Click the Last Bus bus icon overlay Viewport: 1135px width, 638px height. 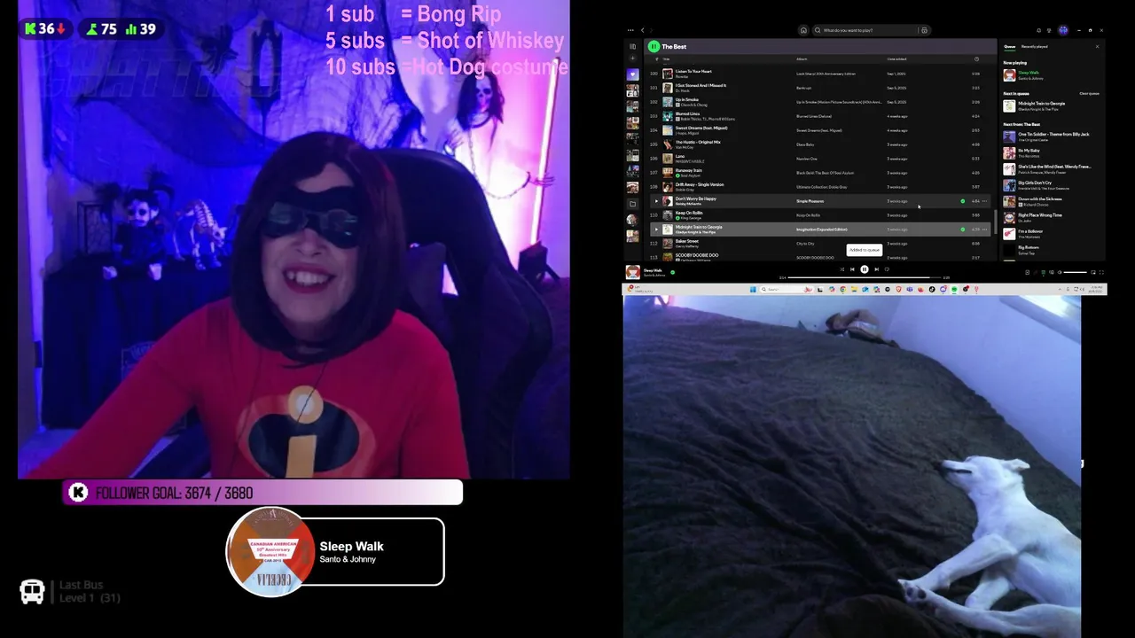pos(32,591)
